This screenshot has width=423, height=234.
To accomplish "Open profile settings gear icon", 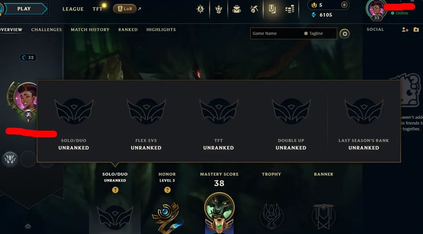I will tap(344, 34).
